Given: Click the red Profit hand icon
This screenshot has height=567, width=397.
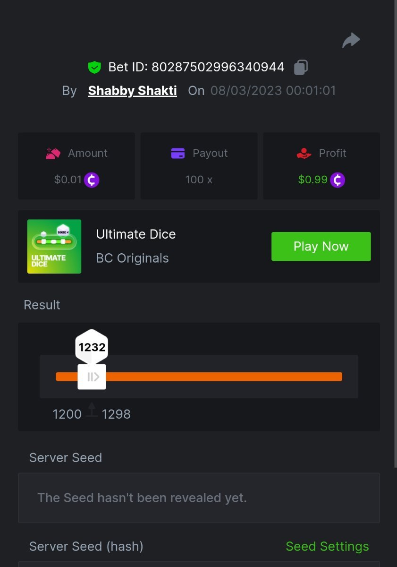Looking at the screenshot, I should (x=304, y=153).
